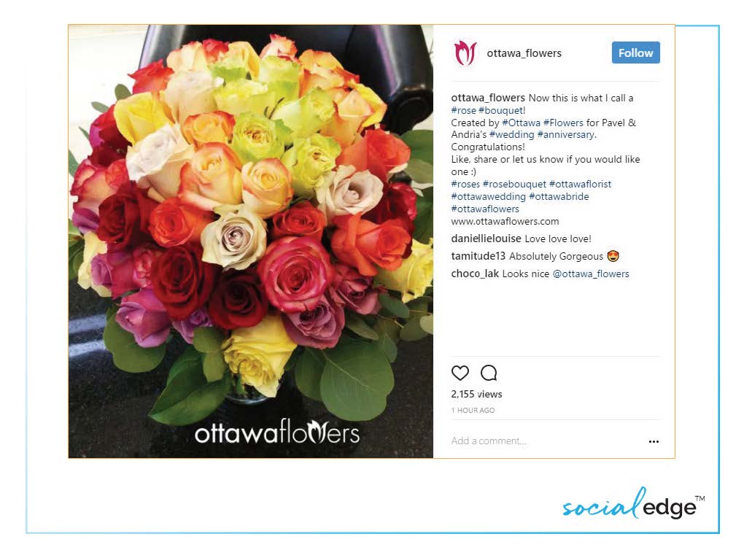Click the 2,155 views count
The image size is (744, 558).
(476, 394)
